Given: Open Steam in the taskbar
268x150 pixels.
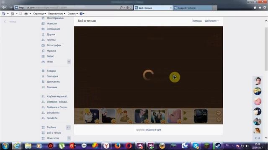Looking at the screenshot, I should pos(218,146).
